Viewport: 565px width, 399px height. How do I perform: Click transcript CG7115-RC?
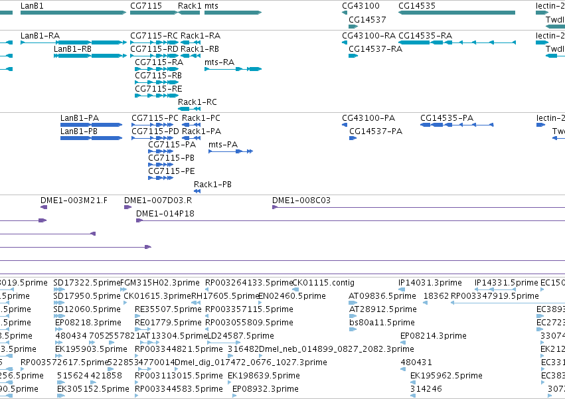coord(154,42)
